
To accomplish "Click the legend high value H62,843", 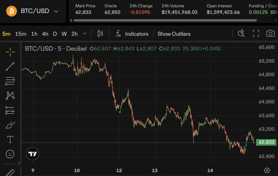I will [x=124, y=48].
